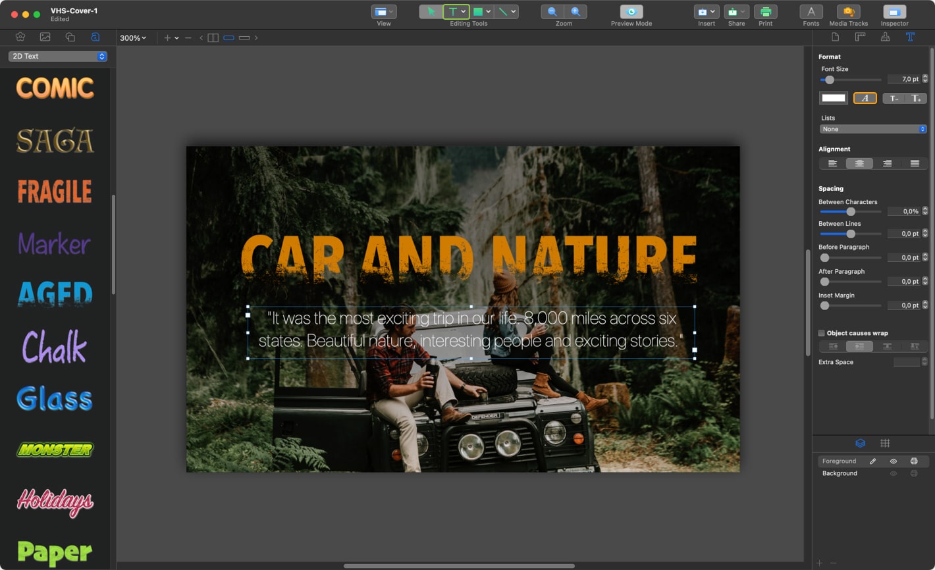This screenshot has height=570, width=935.
Task: Switch to the Grid panel icon
Action: point(885,443)
